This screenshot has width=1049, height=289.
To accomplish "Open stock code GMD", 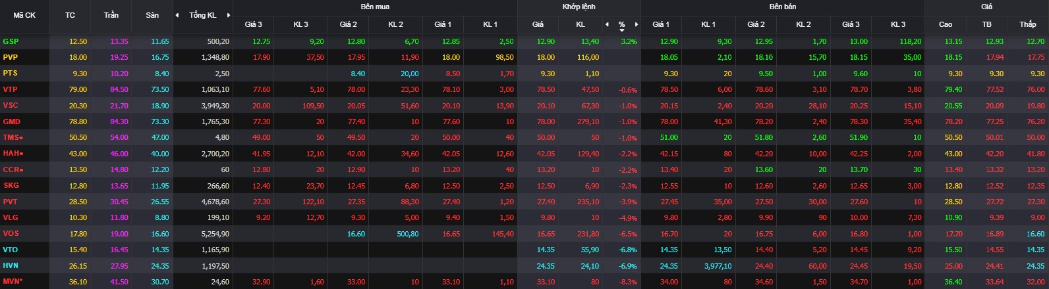I will point(11,122).
